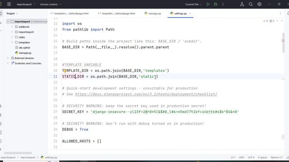Viewport: 289px width, 162px height.
Task: Jump to previous highlighted problem arrow
Action: pos(277,21)
